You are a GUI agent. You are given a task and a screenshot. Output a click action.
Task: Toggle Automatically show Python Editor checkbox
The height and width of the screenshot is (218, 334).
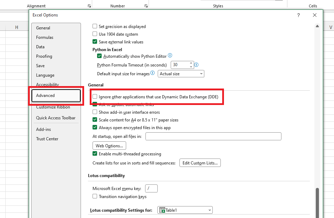99,56
